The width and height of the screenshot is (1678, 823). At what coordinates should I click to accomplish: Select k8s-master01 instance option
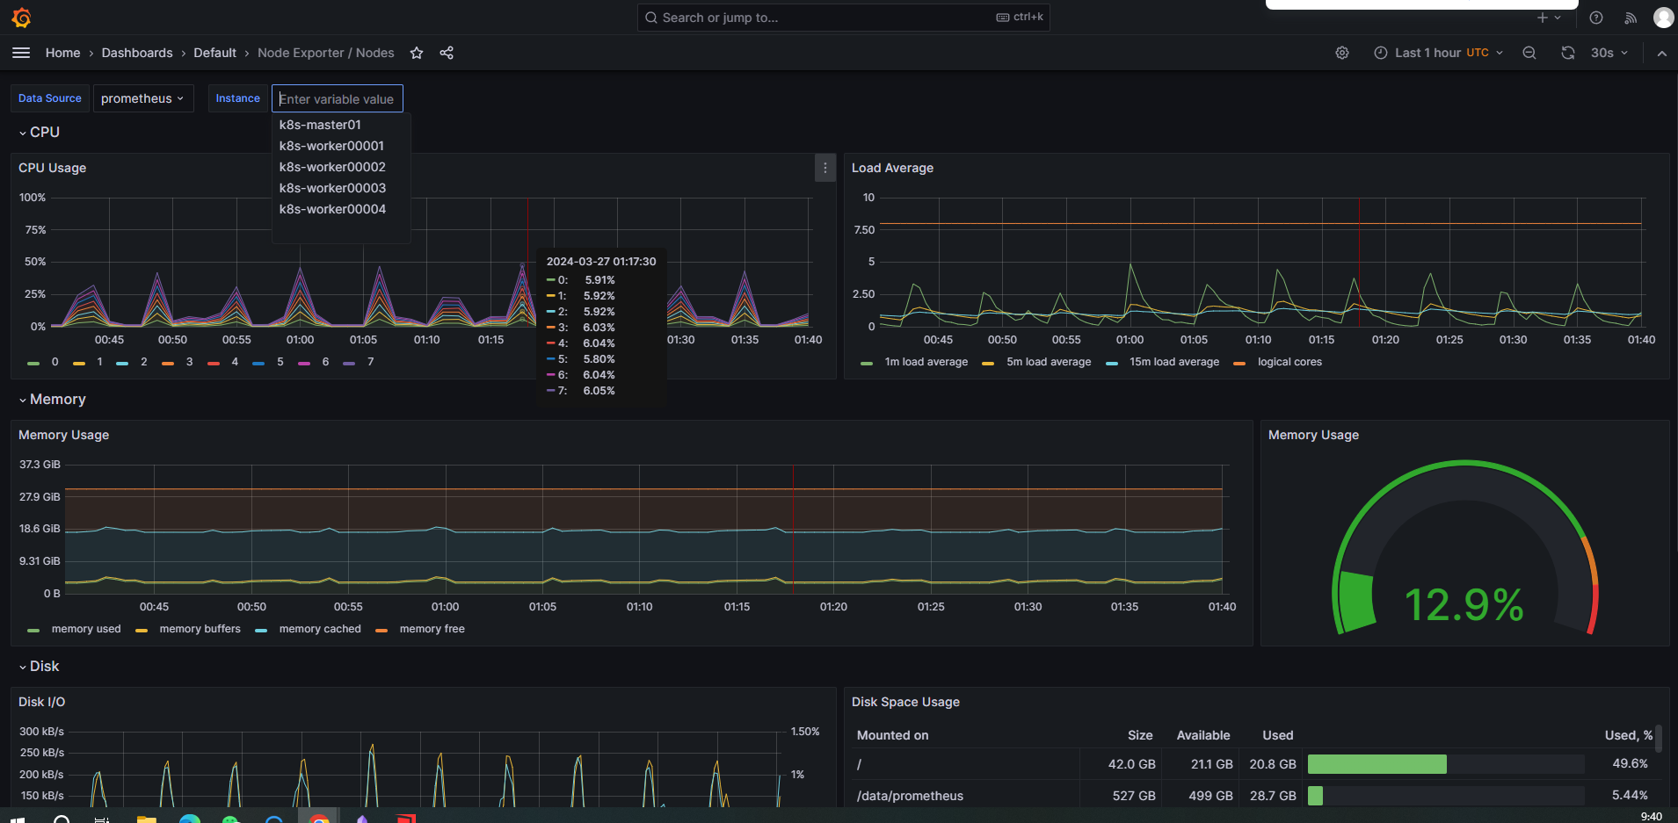click(341, 125)
